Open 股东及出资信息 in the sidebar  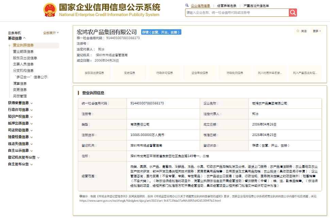tap(25, 58)
